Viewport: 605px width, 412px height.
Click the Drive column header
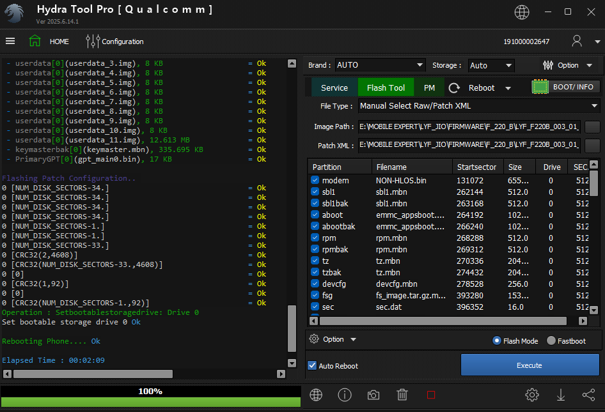coord(552,167)
